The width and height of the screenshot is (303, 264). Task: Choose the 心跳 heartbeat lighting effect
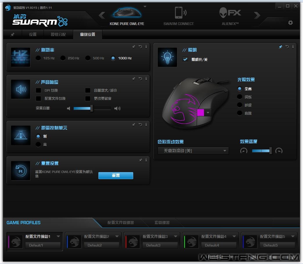[240, 113]
